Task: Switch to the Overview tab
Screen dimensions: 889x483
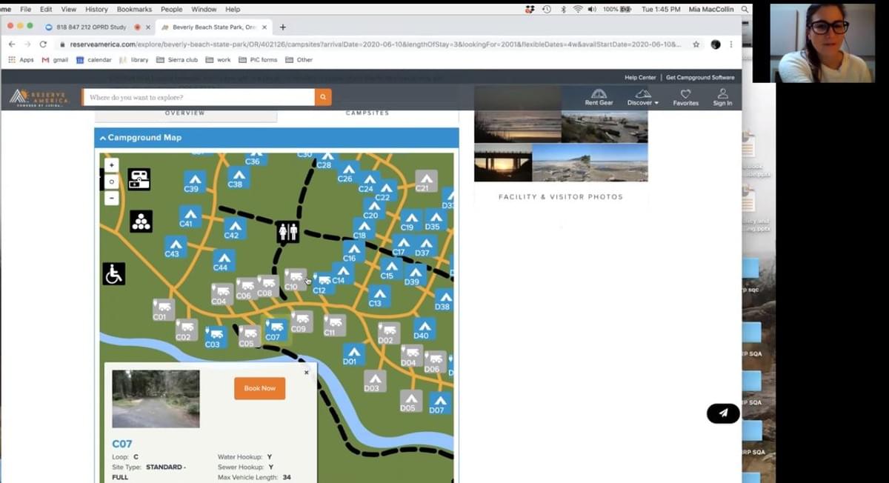Action: pos(184,113)
